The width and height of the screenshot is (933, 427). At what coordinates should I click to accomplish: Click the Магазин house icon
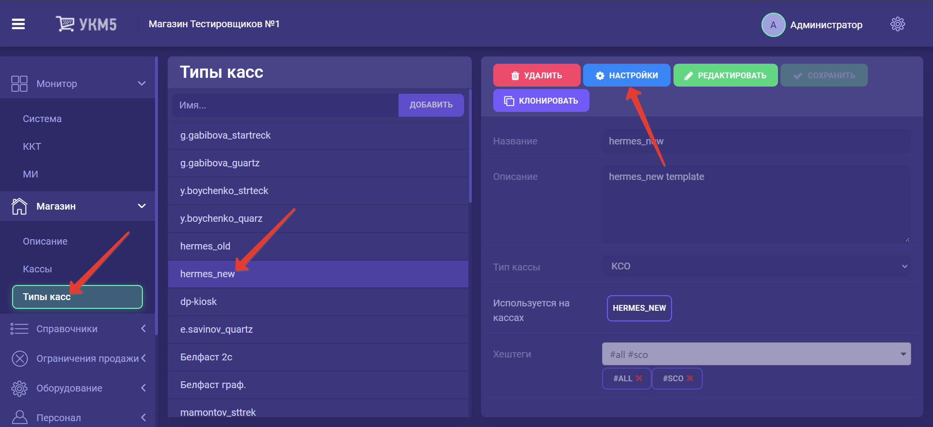(x=19, y=206)
